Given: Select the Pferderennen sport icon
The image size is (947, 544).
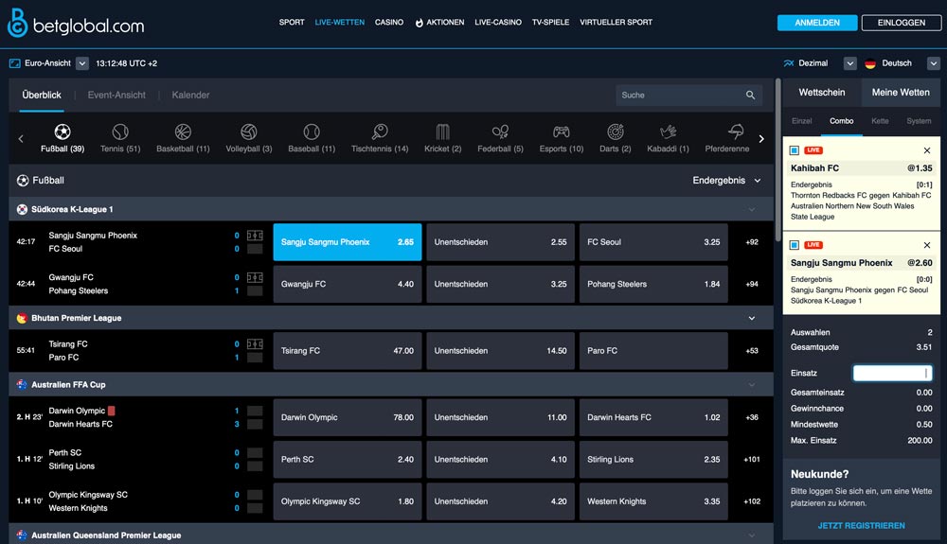Looking at the screenshot, I should (736, 132).
